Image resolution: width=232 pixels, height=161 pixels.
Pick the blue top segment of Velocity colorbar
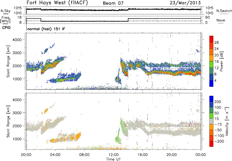point(211,99)
